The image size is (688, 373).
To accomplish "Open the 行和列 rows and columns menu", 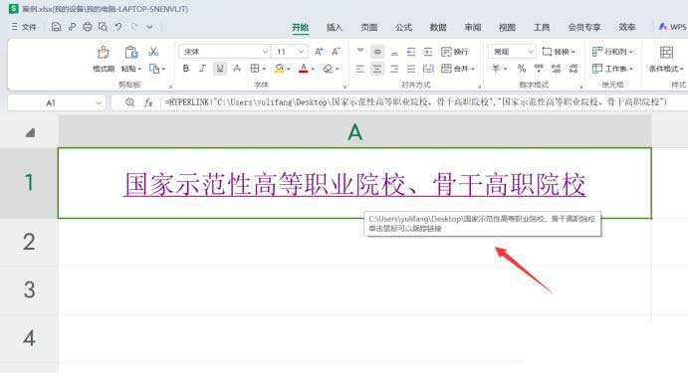I will point(612,52).
